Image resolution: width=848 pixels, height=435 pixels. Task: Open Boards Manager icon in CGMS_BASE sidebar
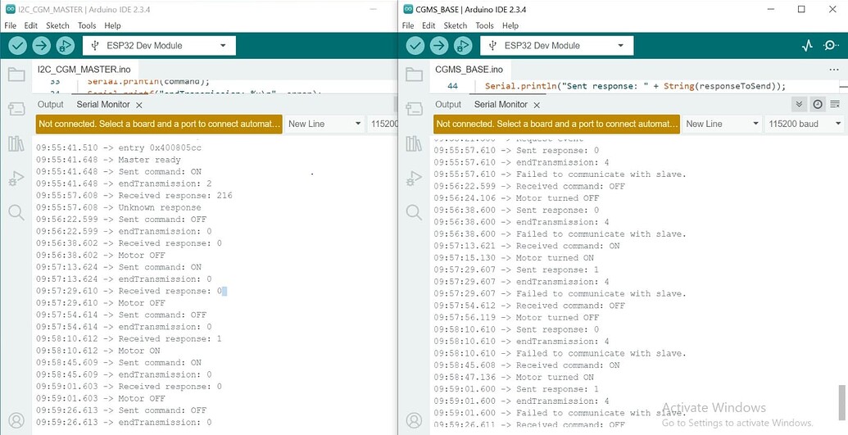414,109
